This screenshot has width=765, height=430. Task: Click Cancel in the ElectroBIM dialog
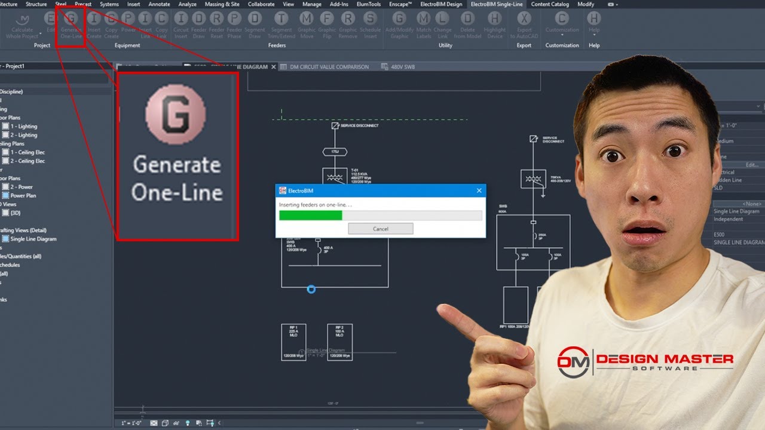(381, 229)
